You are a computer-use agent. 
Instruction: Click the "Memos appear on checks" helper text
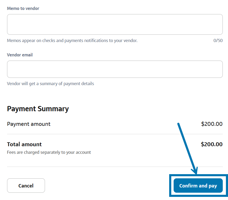(x=72, y=40)
